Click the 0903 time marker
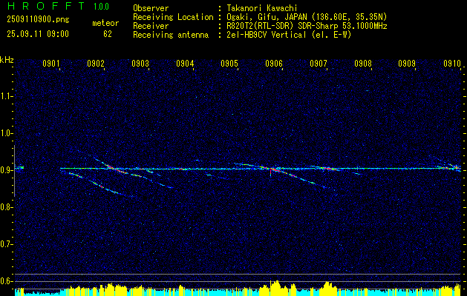This screenshot has height=296, width=467. point(140,63)
